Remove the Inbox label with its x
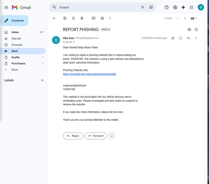Image resolution: width=209 pixels, height=184 pixels. (109, 29)
